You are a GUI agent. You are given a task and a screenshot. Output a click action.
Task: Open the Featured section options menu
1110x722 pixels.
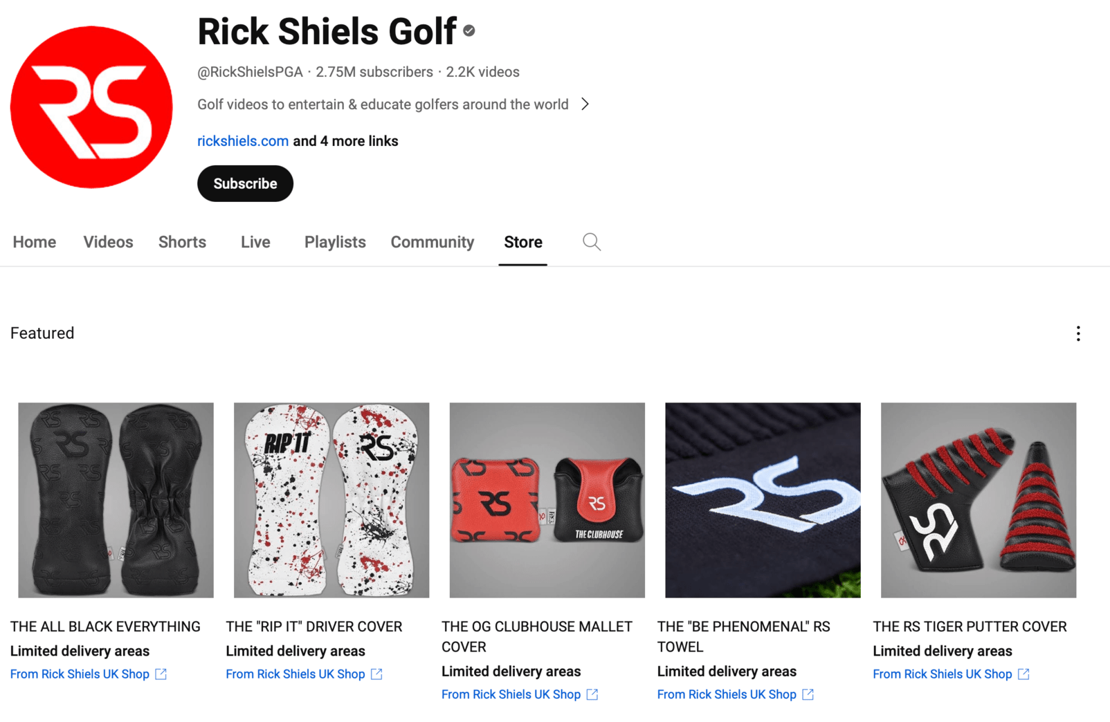coord(1078,333)
